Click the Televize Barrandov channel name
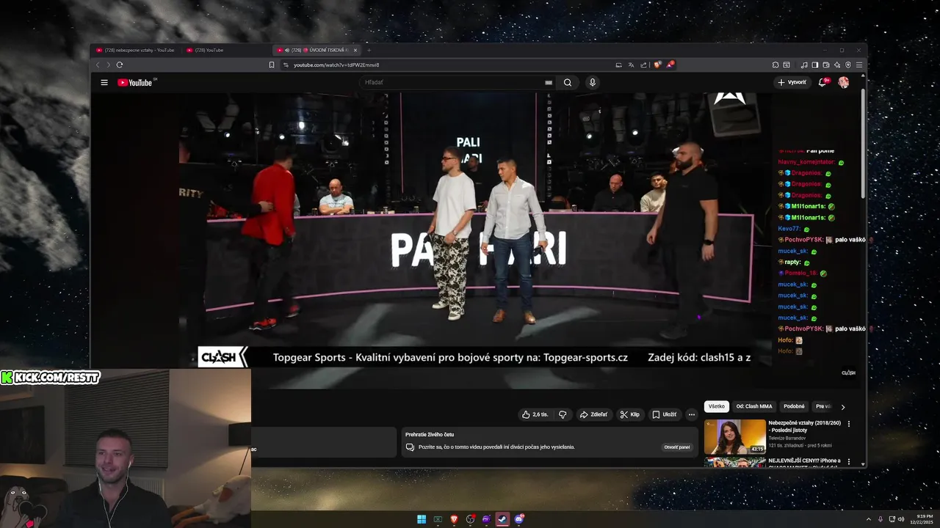Viewport: 940px width, 528px height. pos(787,438)
